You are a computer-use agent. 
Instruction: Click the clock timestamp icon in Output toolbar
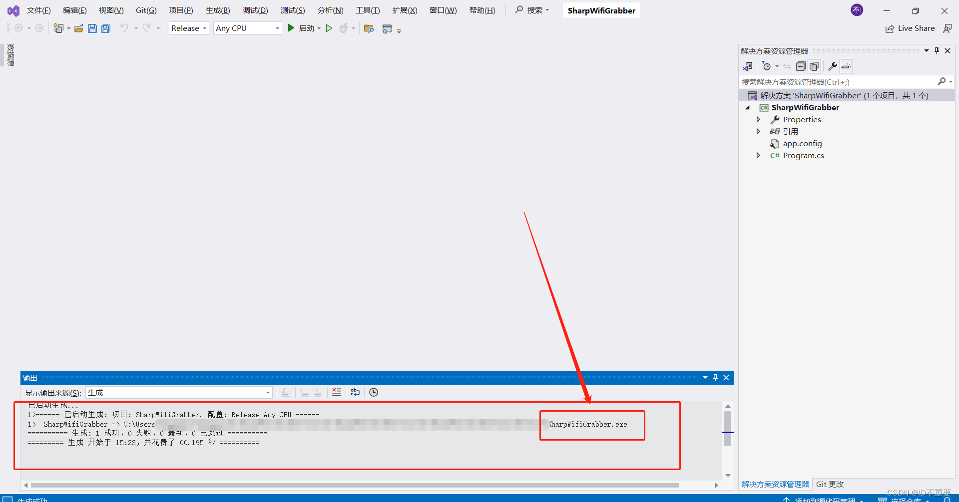tap(374, 392)
